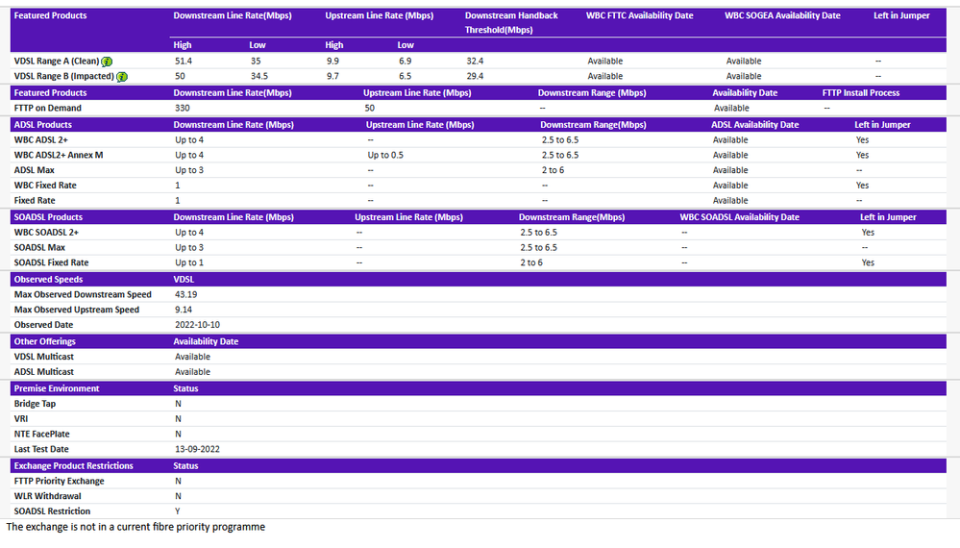
Task: Select the Featured Products header
Action: [50, 16]
